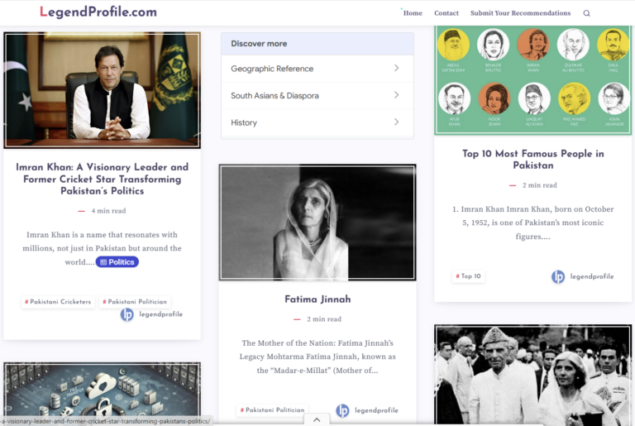Open legendprofile author name on Fatima Jinnah card
635x426 pixels.
tap(376, 410)
